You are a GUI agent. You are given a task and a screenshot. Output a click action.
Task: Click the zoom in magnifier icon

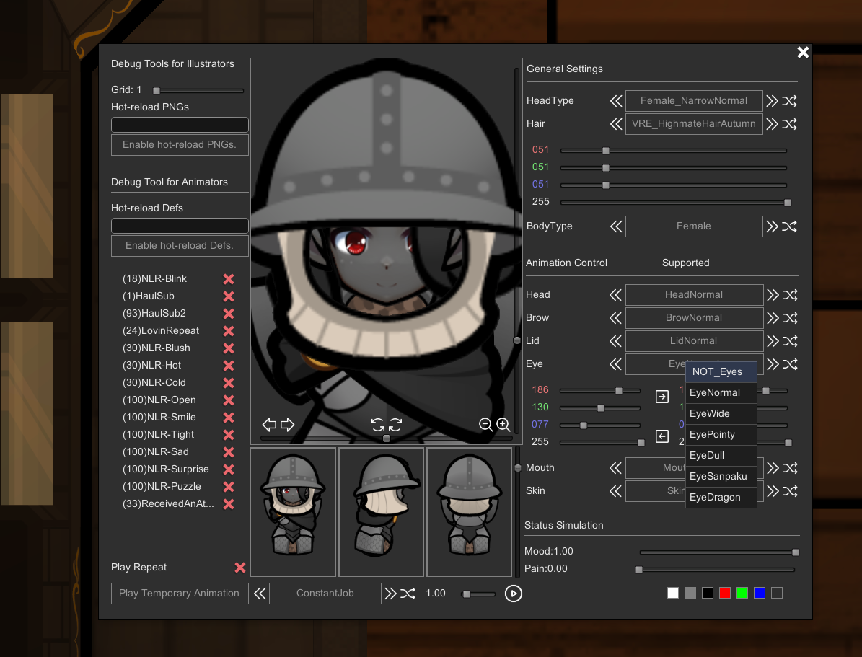tap(503, 425)
